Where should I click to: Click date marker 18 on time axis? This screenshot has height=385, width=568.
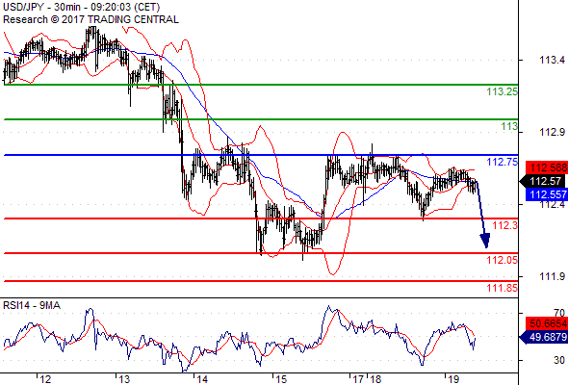pos(375,379)
